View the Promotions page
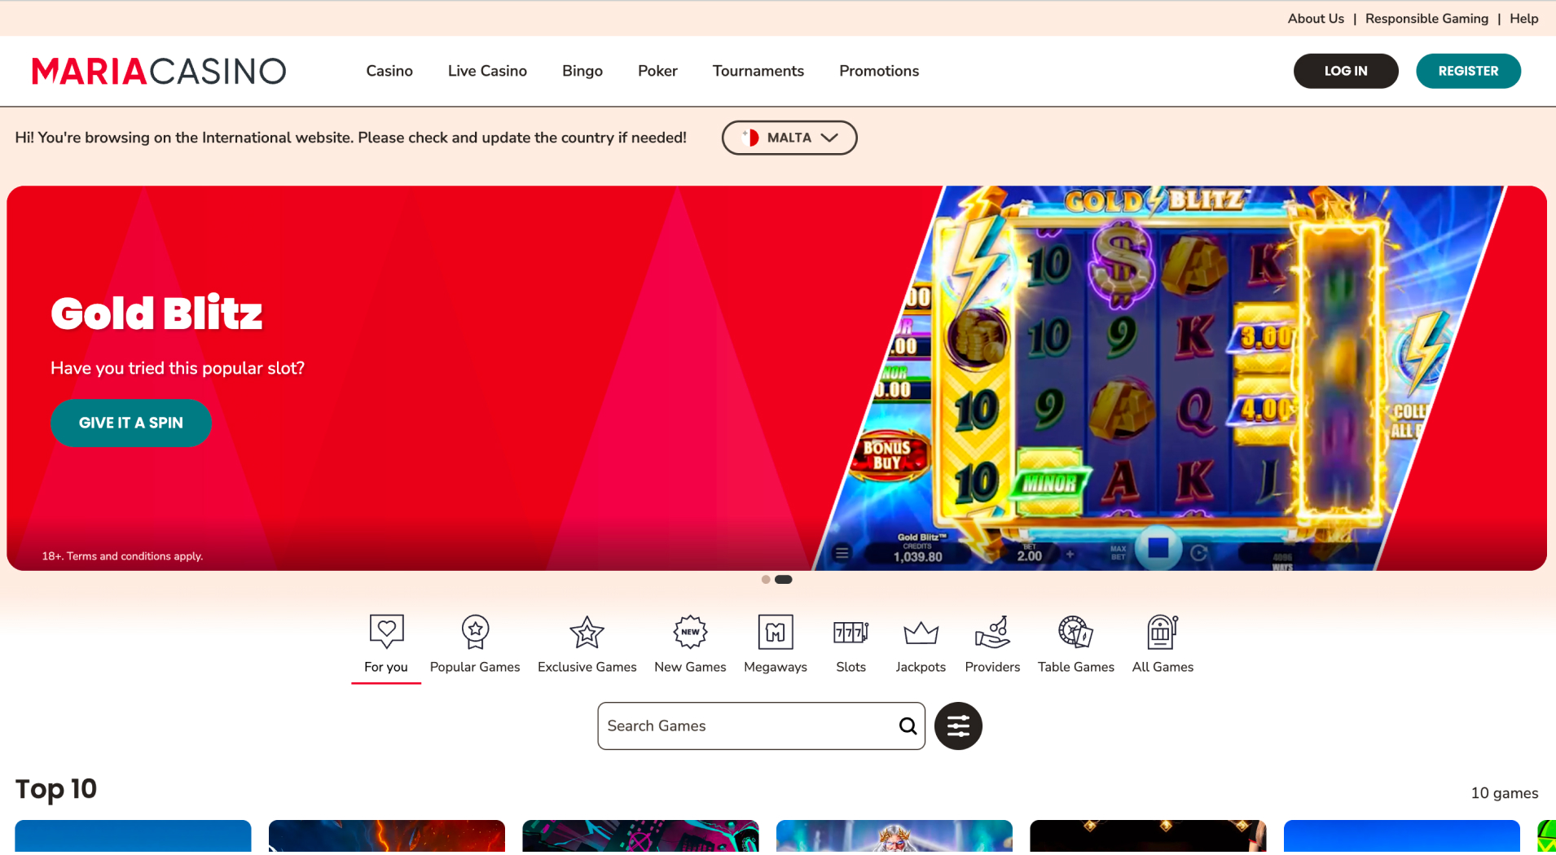This screenshot has height=855, width=1556. [879, 71]
